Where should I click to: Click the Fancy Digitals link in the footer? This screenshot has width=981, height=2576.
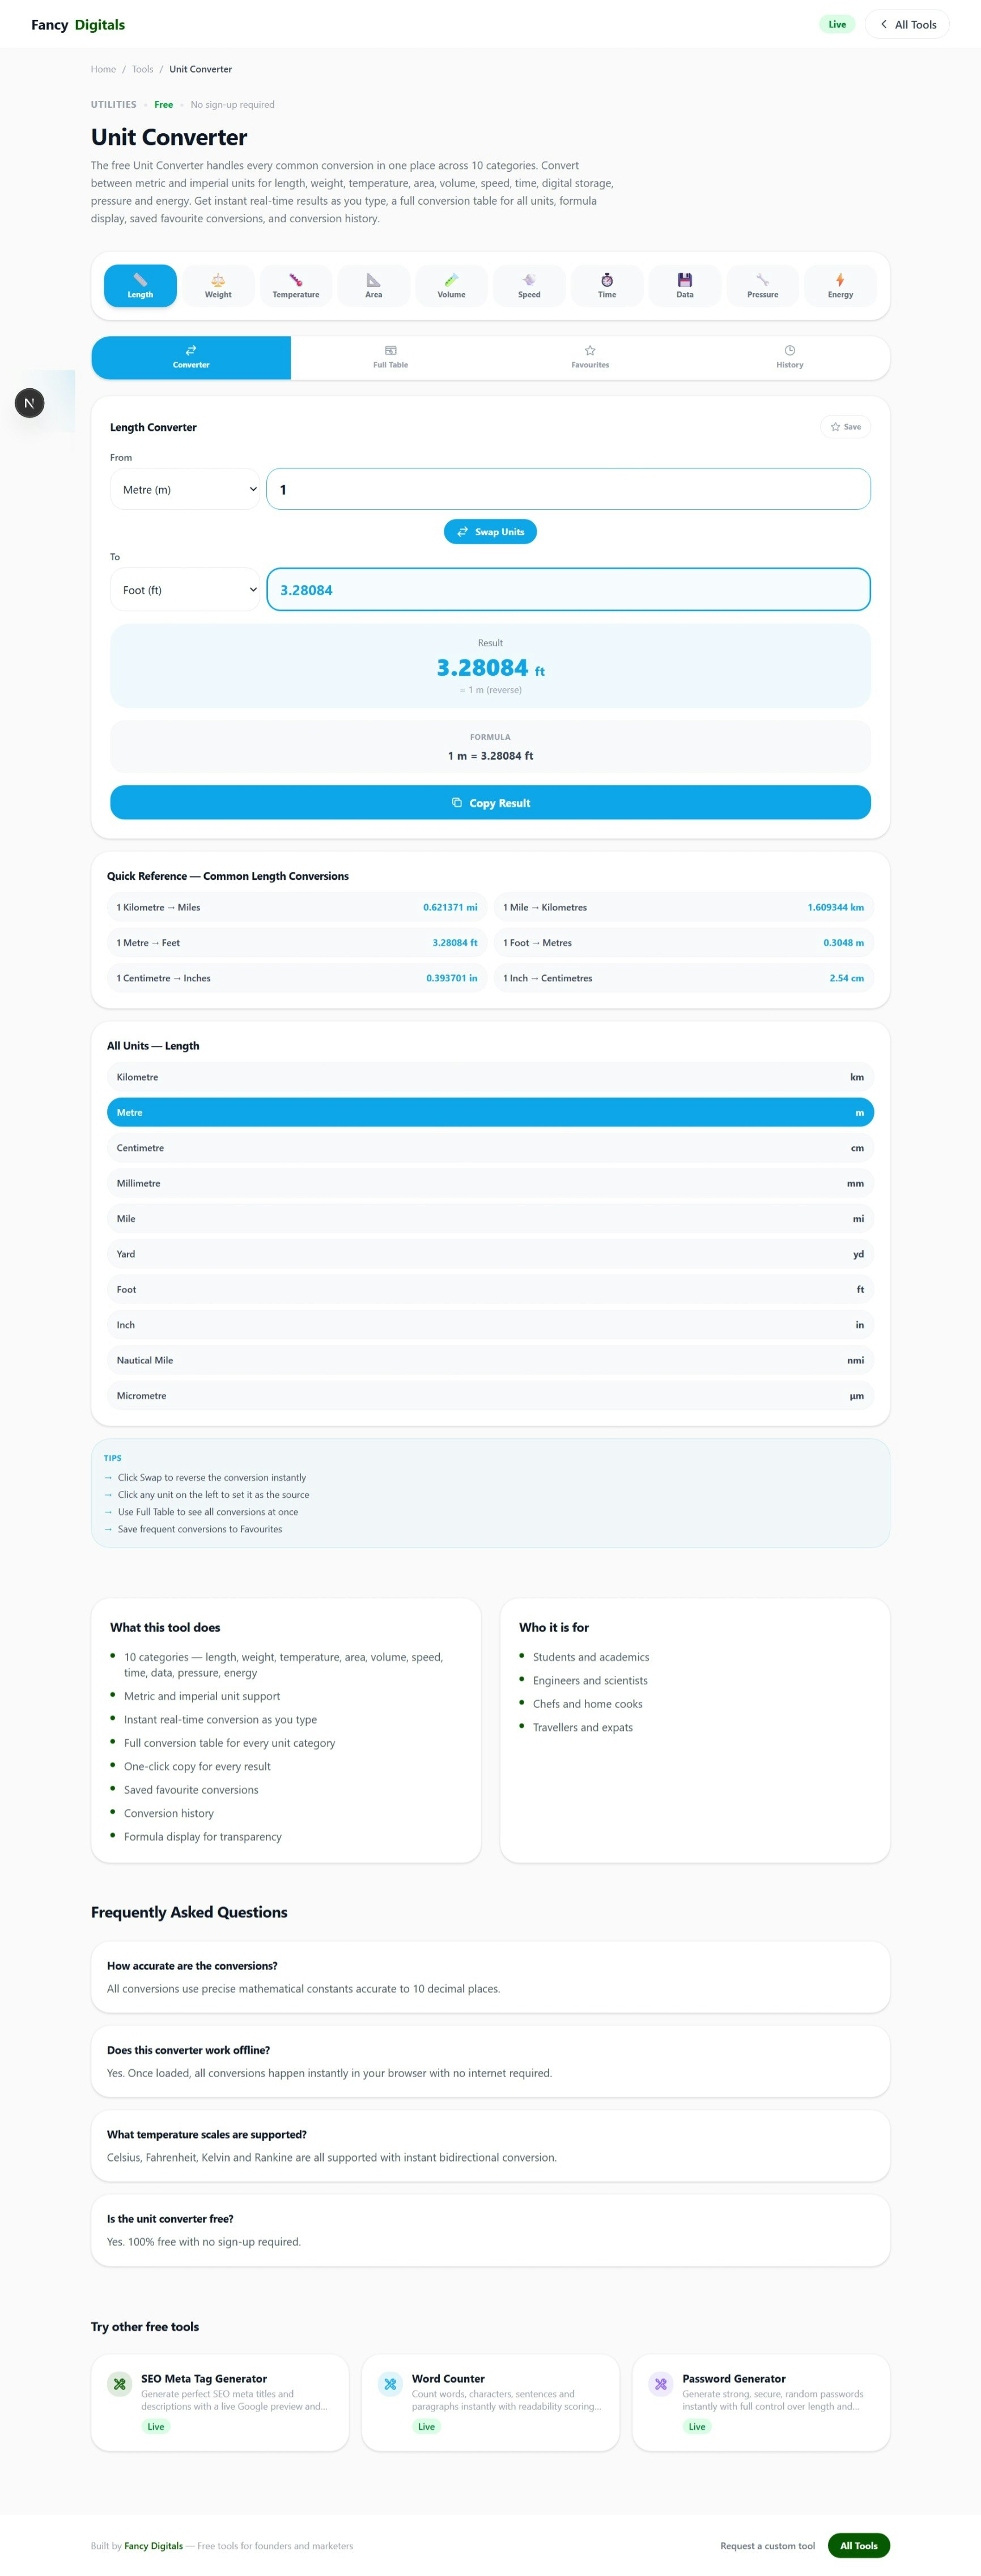click(154, 2546)
